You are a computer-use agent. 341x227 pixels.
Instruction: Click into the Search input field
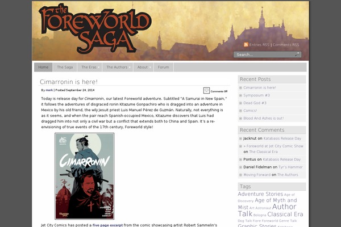click(265, 54)
